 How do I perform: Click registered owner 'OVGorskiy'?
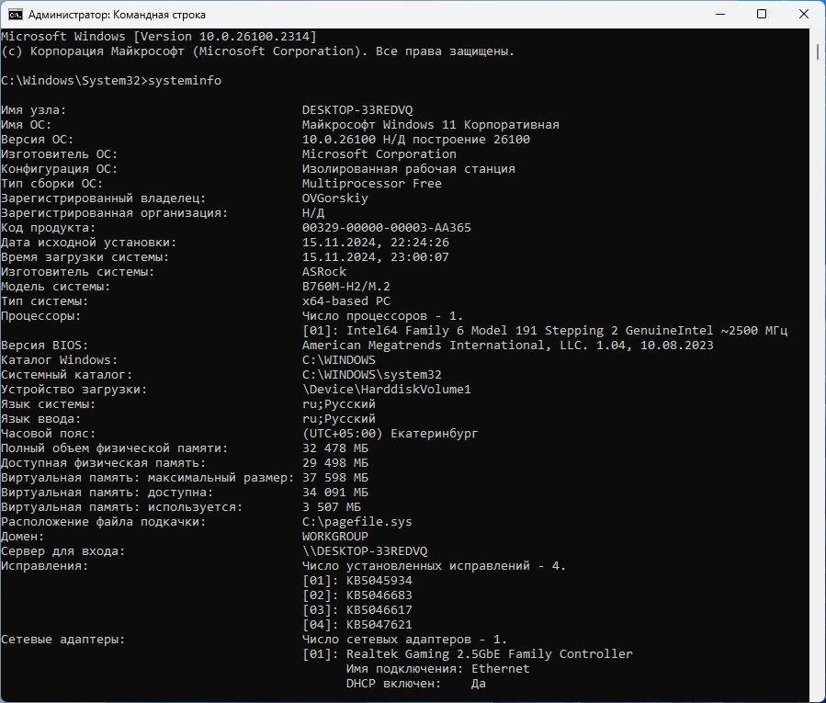click(334, 198)
